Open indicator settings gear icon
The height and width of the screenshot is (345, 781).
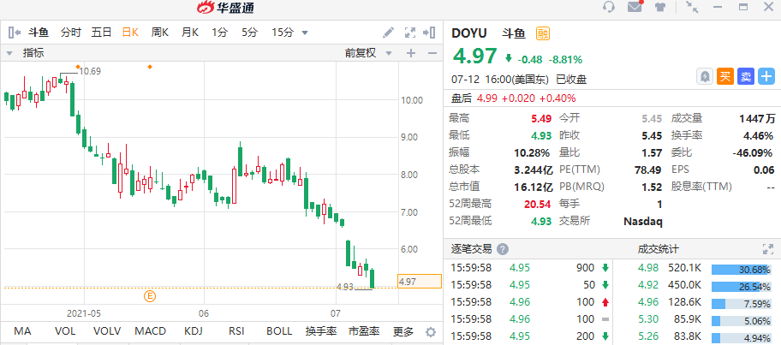[431, 332]
